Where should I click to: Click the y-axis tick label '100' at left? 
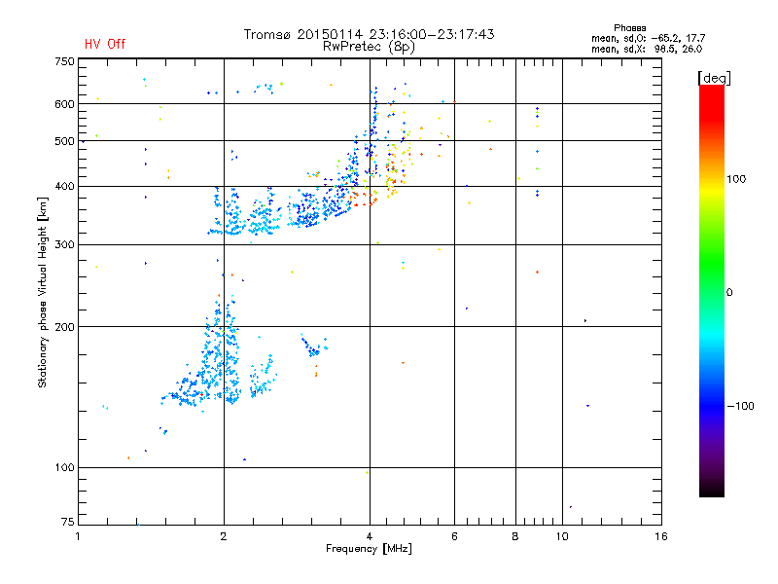tap(64, 468)
